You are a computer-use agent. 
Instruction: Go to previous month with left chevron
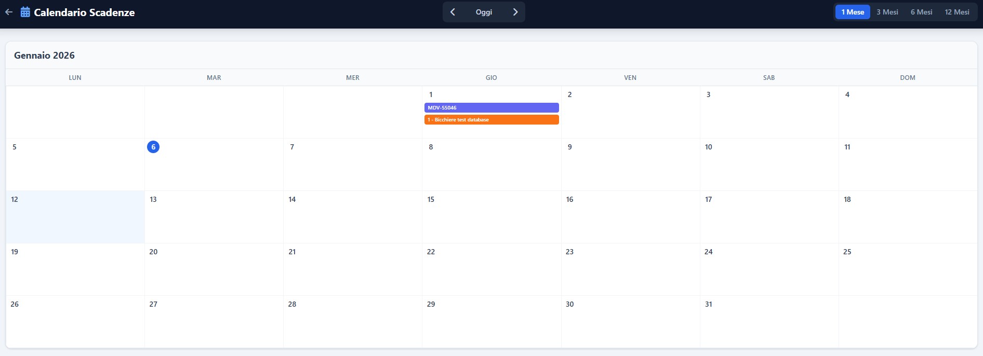click(x=453, y=12)
